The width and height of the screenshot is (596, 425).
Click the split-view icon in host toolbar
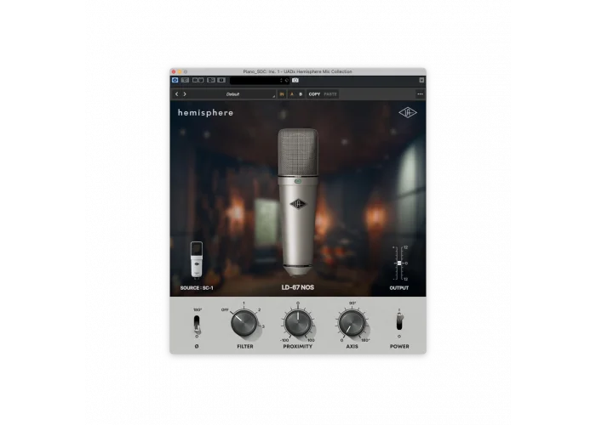point(198,80)
